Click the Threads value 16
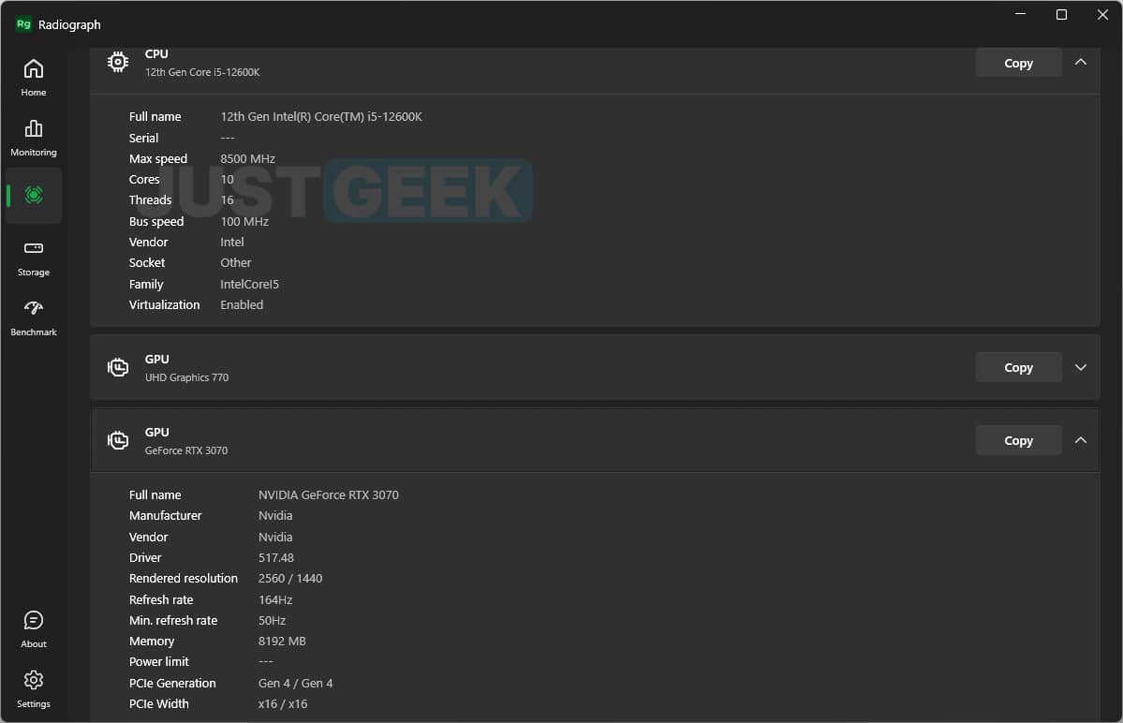Image resolution: width=1123 pixels, height=723 pixels. pyautogui.click(x=227, y=200)
